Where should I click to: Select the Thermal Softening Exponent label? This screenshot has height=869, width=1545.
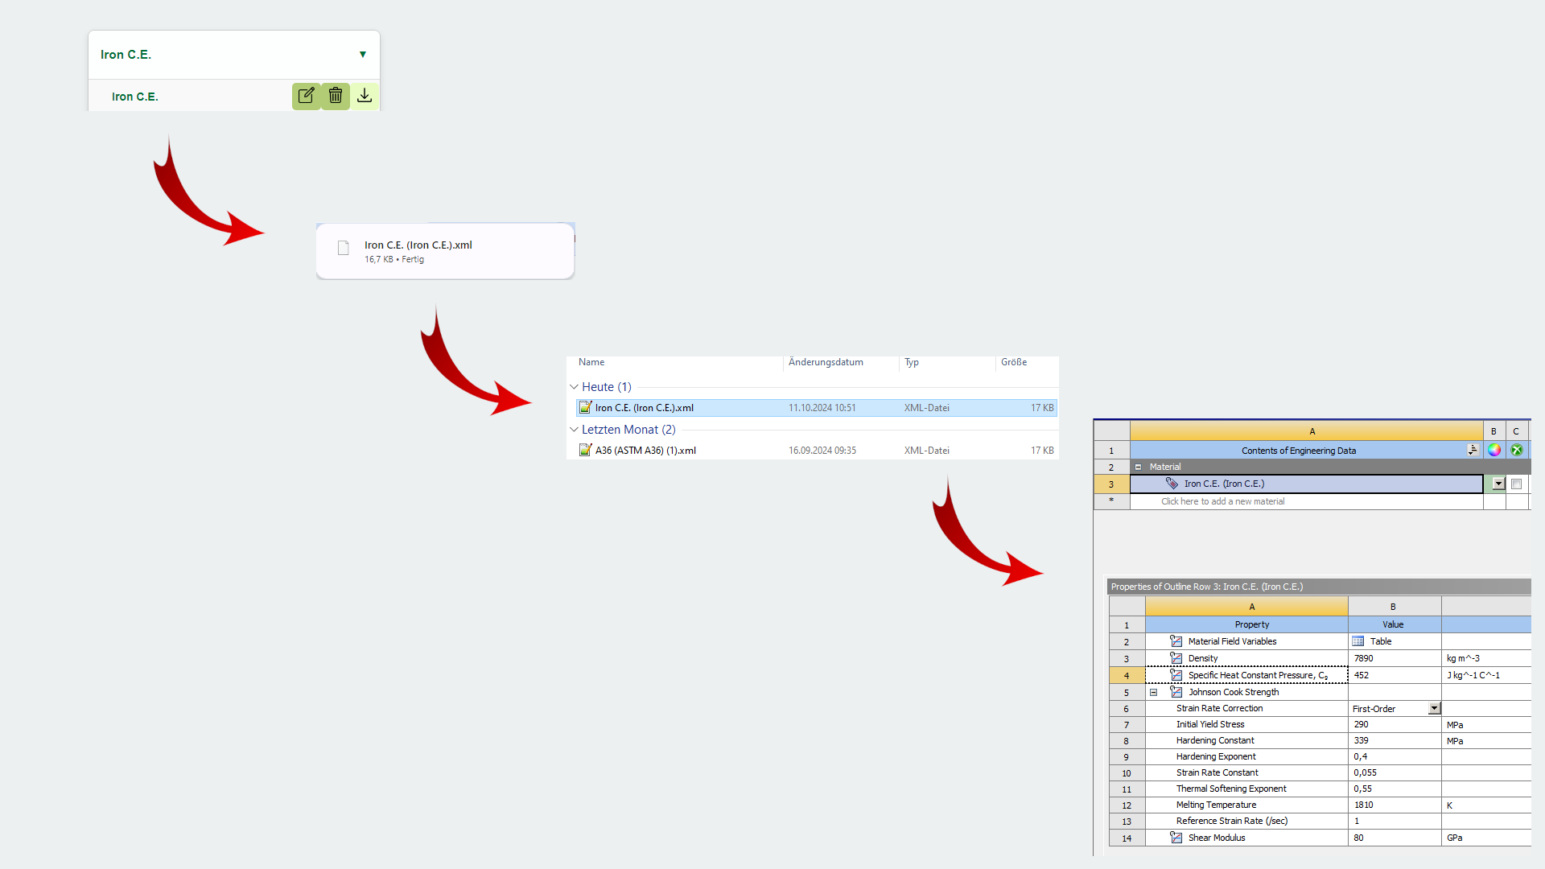1231,789
